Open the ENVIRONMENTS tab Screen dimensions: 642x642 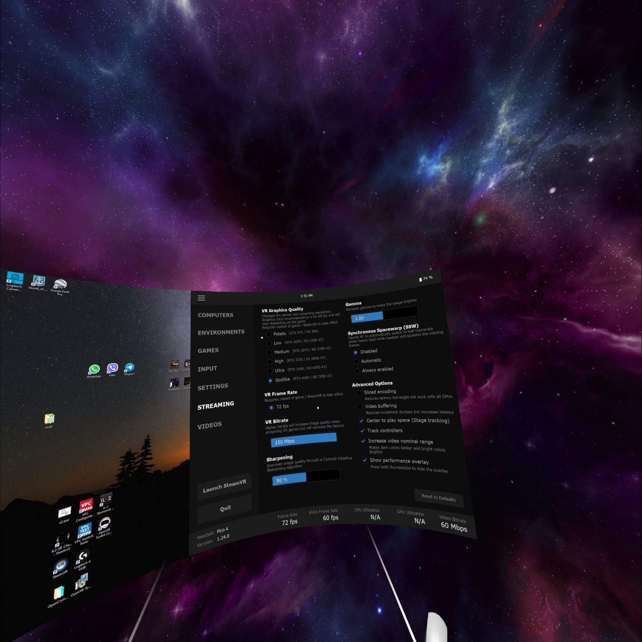pos(221,332)
